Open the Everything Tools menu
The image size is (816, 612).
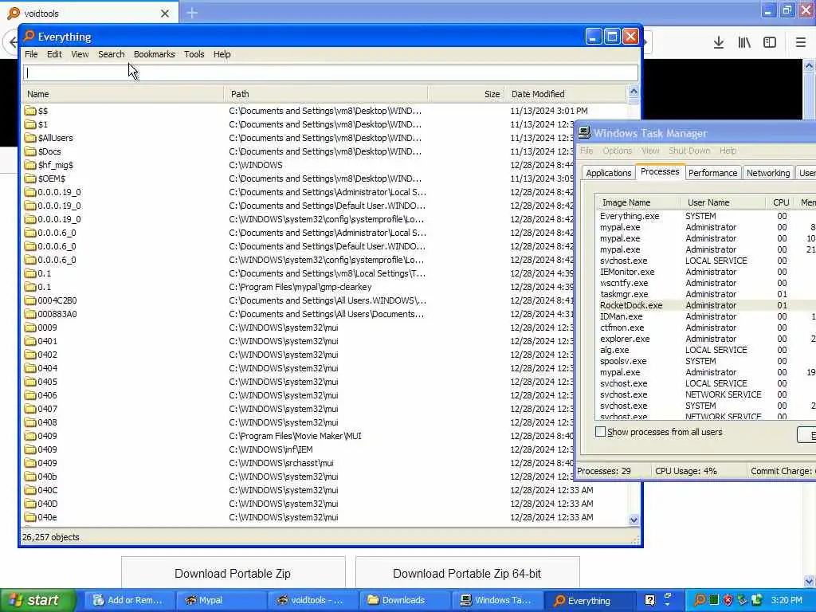click(194, 54)
